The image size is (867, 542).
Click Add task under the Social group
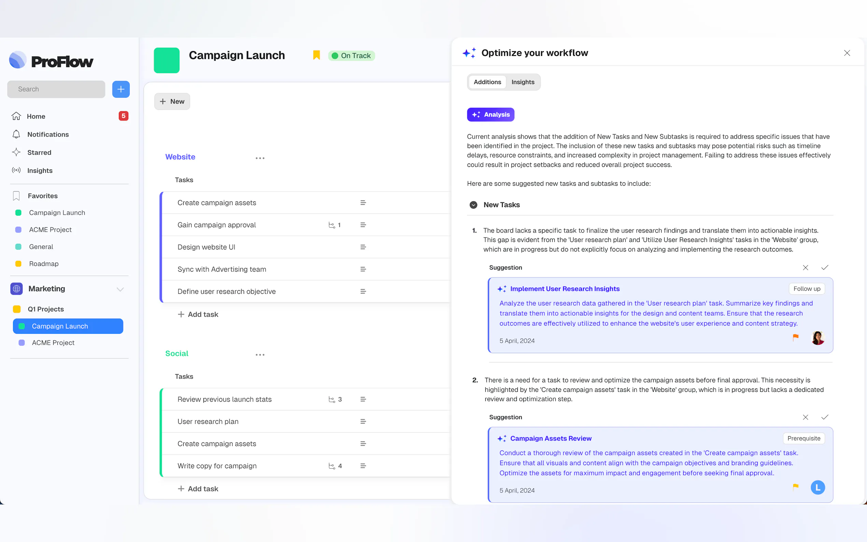198,488
